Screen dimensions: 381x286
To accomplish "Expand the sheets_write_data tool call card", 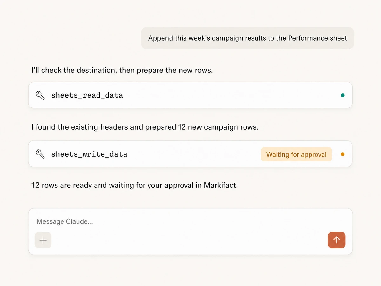I will coord(190,154).
